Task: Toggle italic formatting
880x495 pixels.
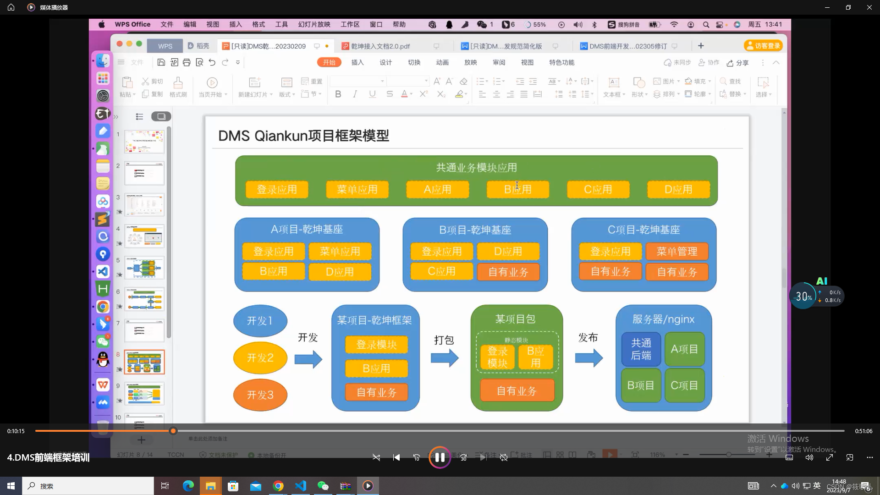Action: point(355,94)
